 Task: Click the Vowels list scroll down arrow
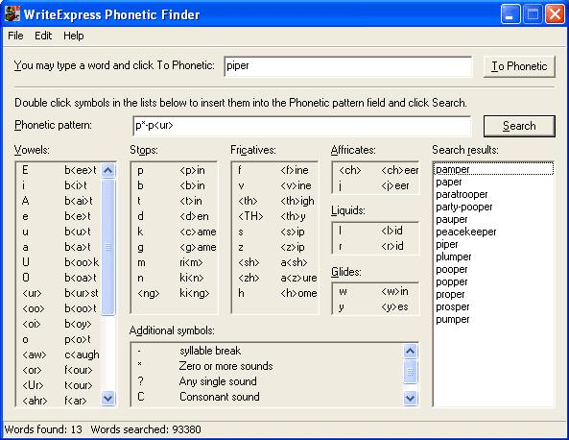click(108, 398)
